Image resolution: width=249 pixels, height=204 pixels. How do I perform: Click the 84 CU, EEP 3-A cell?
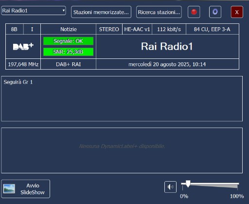pyautogui.click(x=212, y=29)
